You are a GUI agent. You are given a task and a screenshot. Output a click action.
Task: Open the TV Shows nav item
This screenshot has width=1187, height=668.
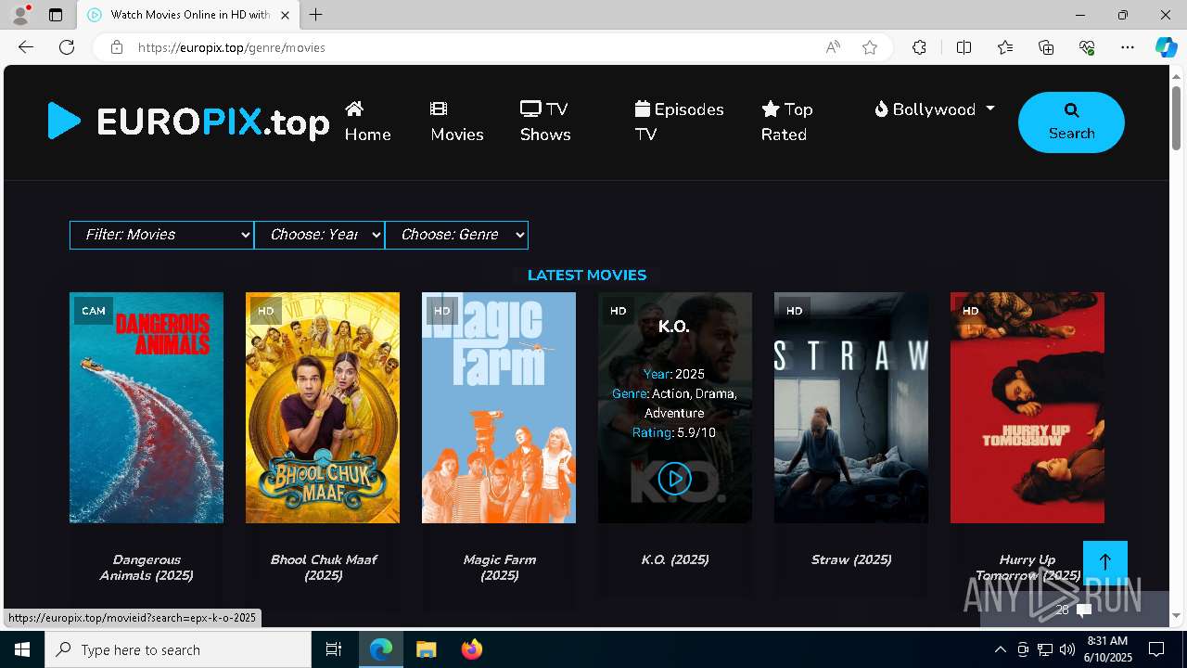tap(544, 122)
